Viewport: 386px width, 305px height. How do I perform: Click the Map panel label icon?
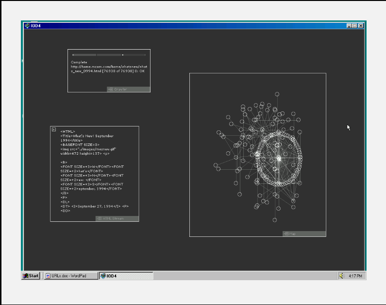click(286, 234)
